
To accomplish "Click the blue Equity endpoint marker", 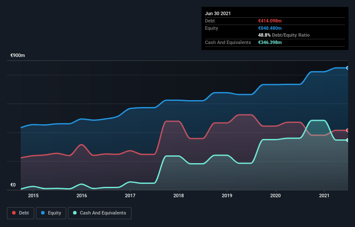I will (x=348, y=68).
